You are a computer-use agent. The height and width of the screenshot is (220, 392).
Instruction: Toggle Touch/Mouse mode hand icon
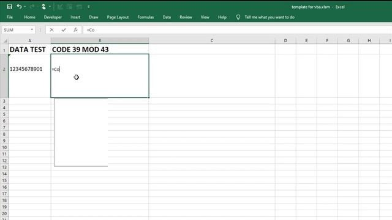click(x=43, y=7)
